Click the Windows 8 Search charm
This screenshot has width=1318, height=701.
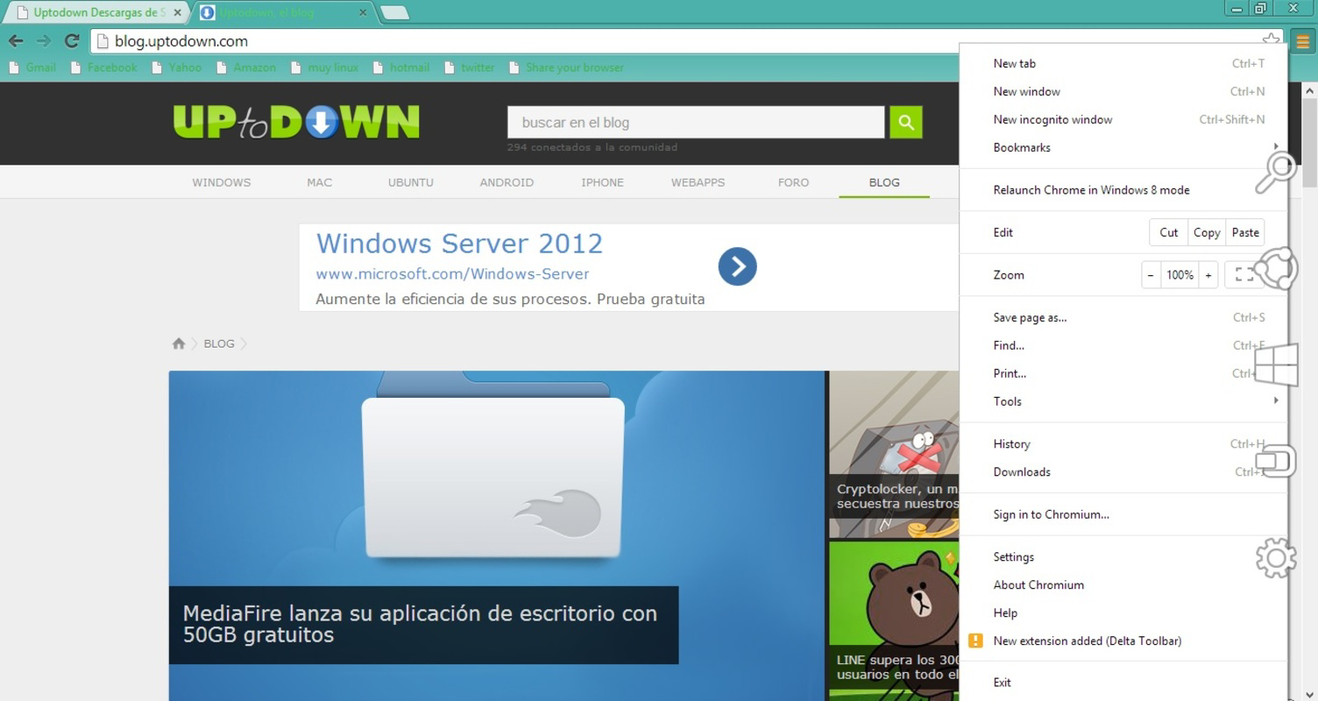tap(1276, 173)
